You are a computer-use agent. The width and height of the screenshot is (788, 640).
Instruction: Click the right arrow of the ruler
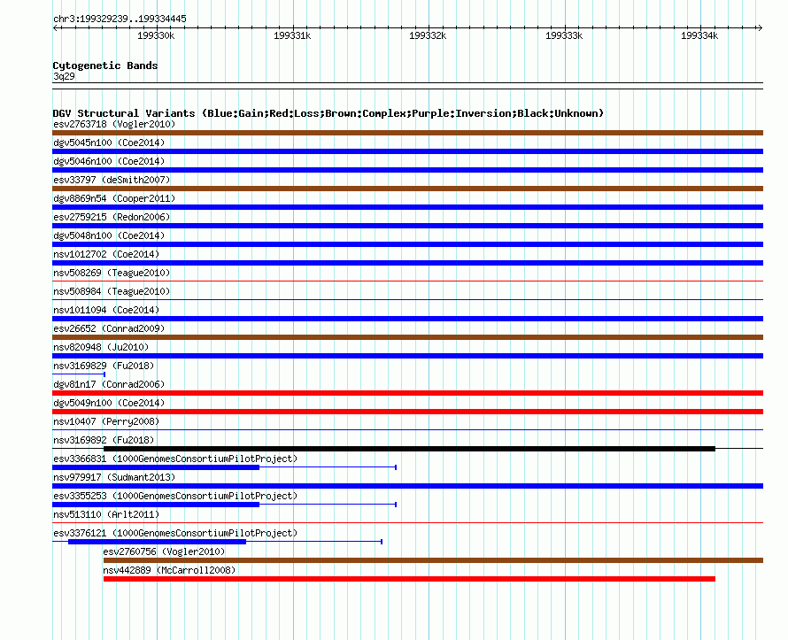(760, 27)
